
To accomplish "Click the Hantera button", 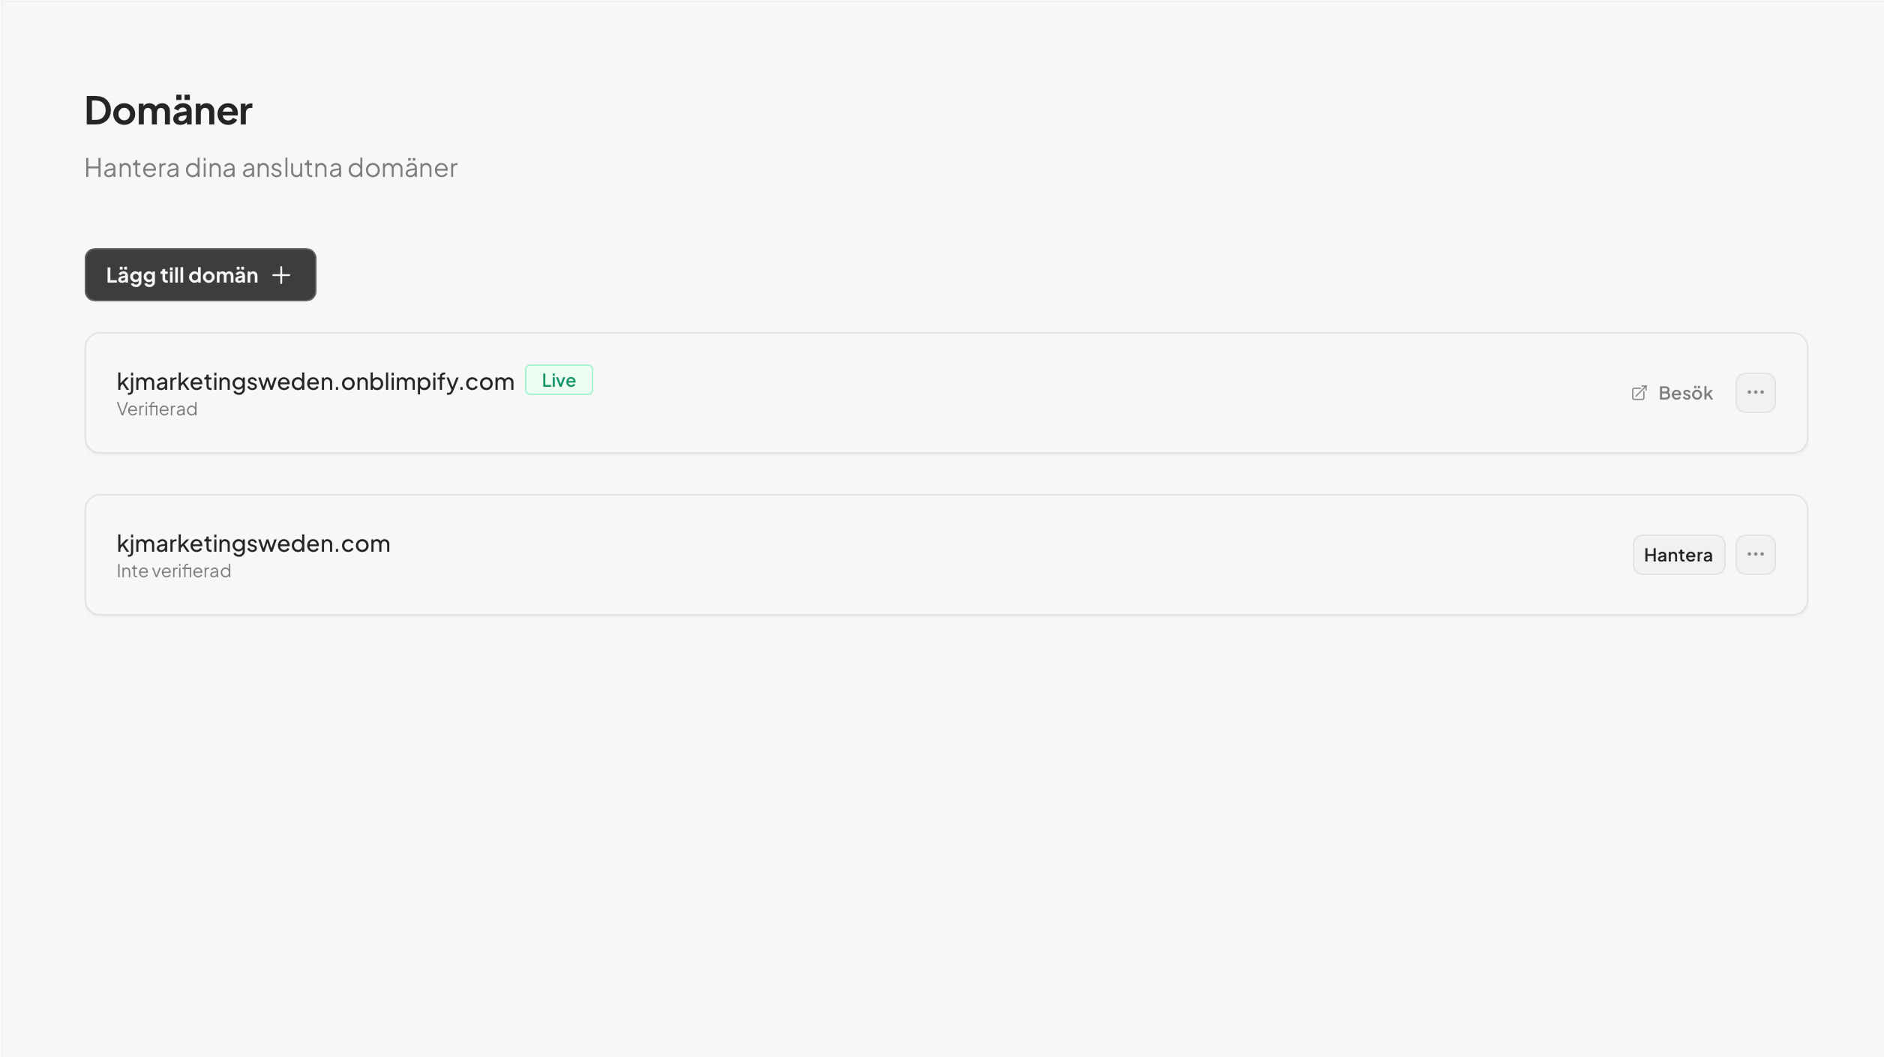I will 1678,555.
